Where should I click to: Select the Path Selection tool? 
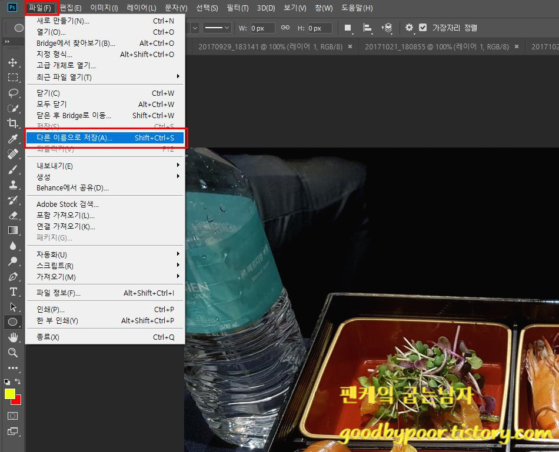tap(13, 307)
